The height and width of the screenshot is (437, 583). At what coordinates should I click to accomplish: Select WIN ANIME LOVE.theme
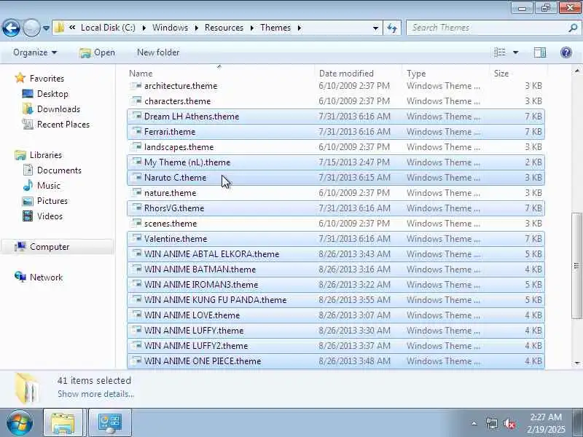click(336, 315)
